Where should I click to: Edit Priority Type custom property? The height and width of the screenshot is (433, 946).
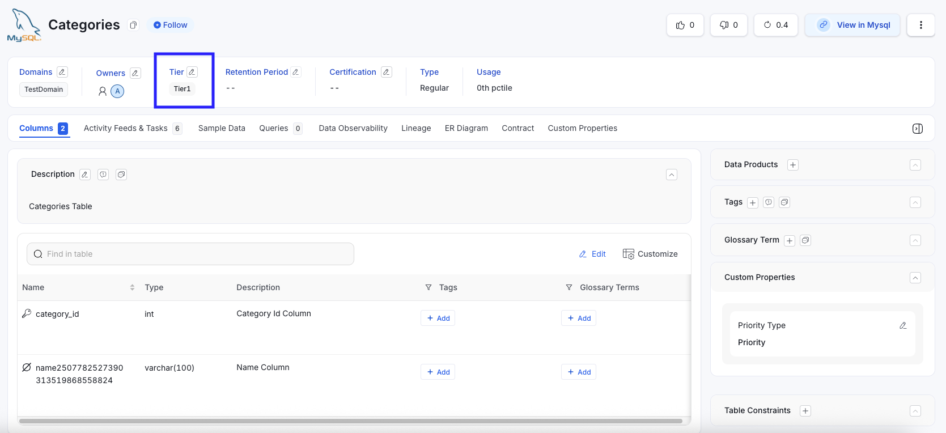coord(903,325)
